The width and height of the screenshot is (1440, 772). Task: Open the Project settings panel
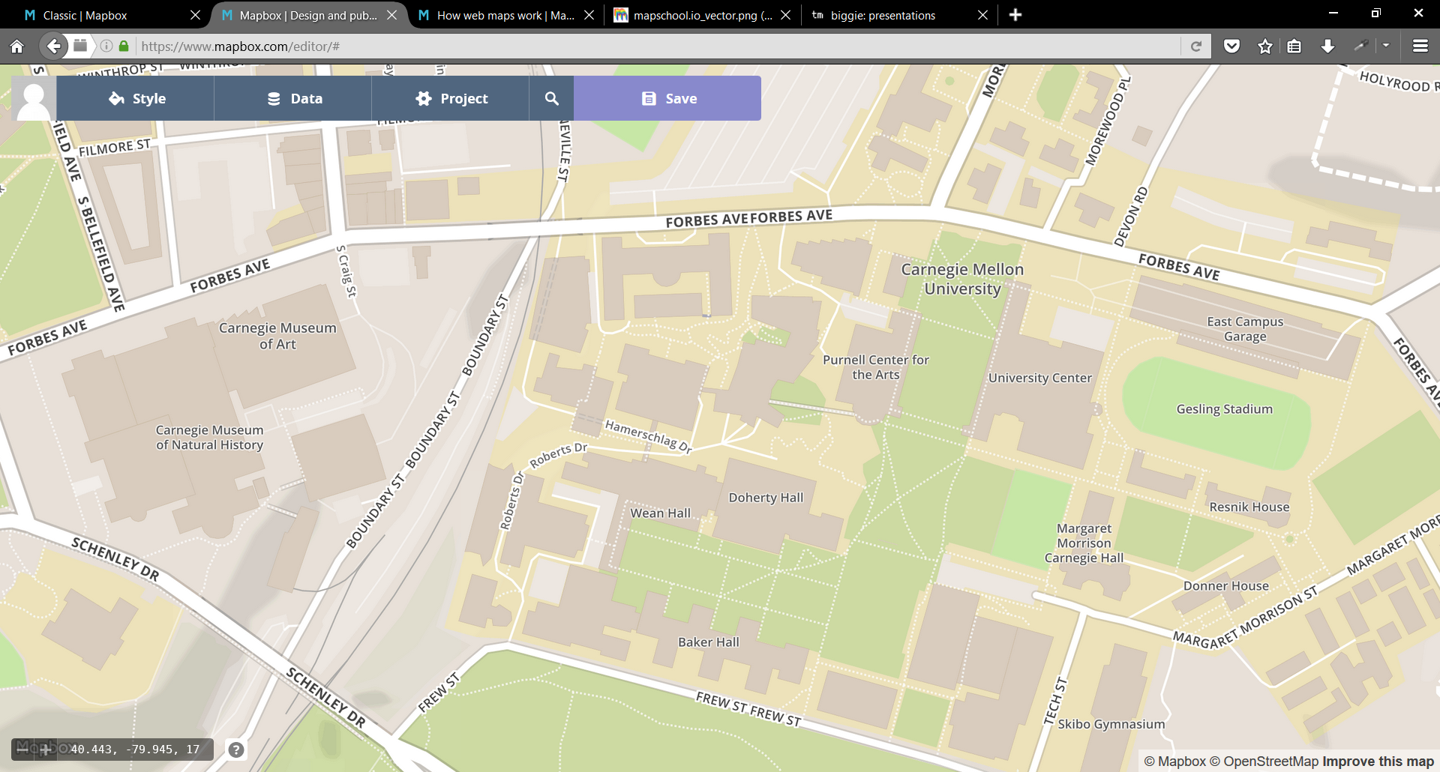click(x=451, y=98)
